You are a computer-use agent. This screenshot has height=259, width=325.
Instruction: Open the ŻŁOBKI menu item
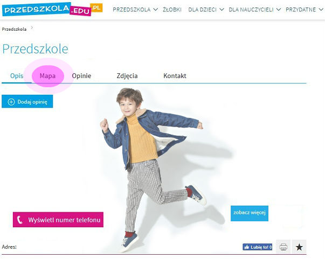[x=172, y=10]
